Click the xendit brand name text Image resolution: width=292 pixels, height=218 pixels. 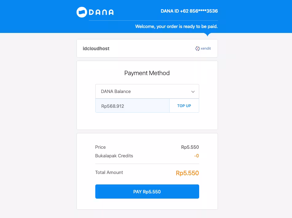coord(206,48)
